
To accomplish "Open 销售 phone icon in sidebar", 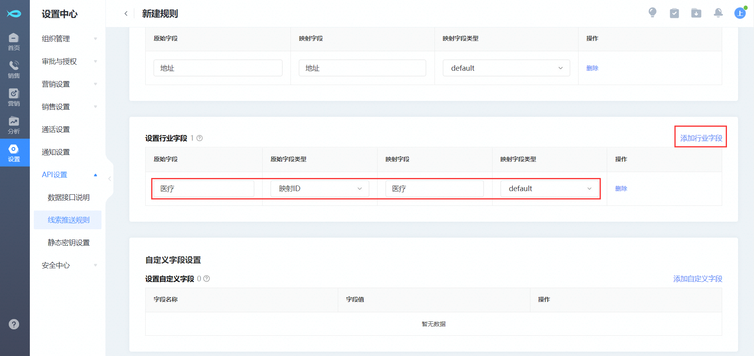I will click(14, 69).
